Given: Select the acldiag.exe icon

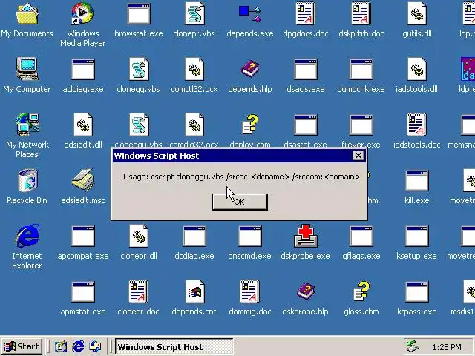Looking at the screenshot, I should point(82,70).
